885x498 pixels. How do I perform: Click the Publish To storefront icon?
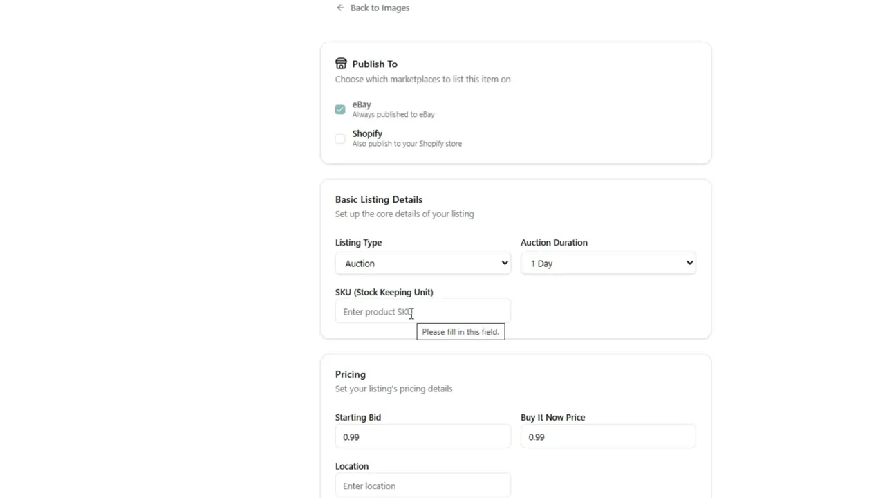pyautogui.click(x=341, y=64)
